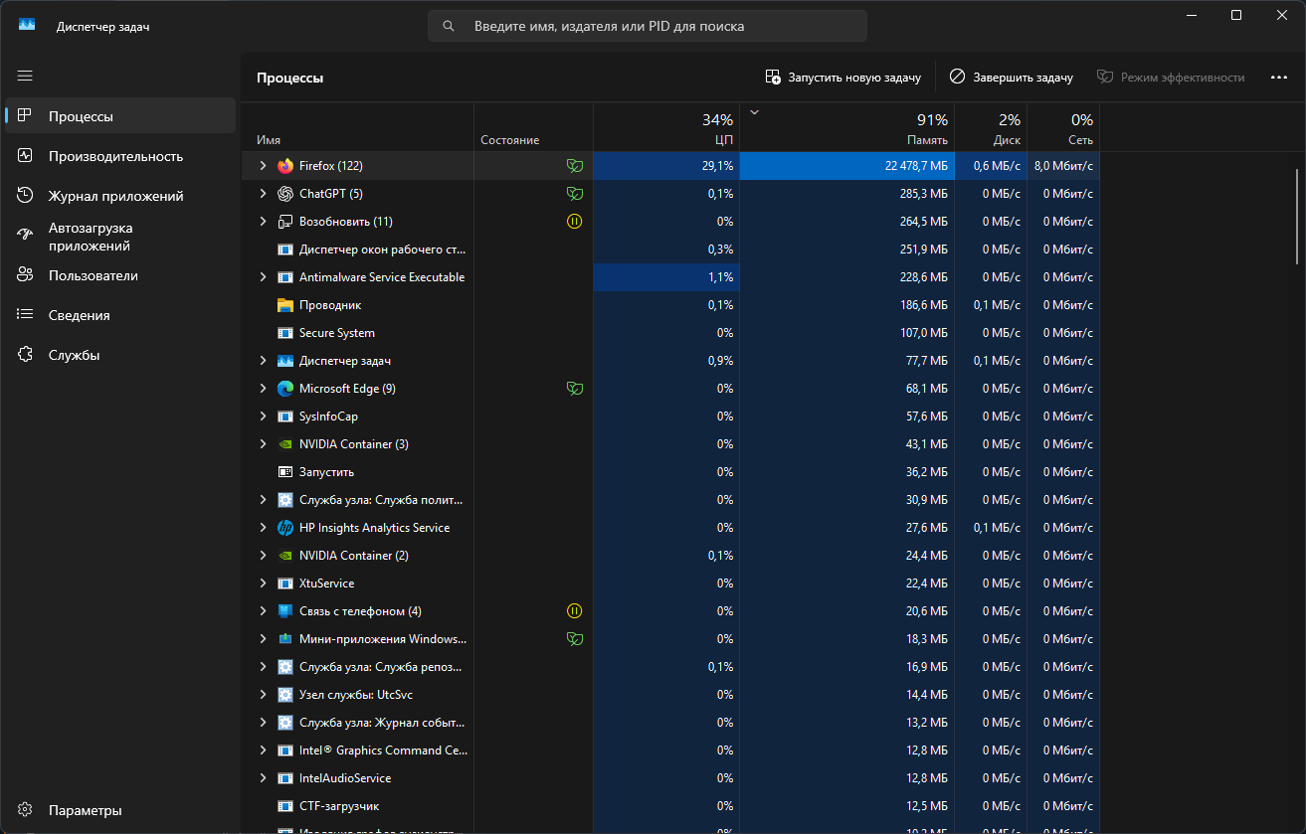The height and width of the screenshot is (834, 1306).
Task: Click the Microsoft Edge process icon
Action: pos(285,389)
